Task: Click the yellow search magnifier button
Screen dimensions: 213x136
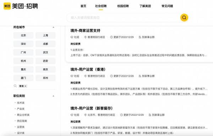Action: (184, 18)
